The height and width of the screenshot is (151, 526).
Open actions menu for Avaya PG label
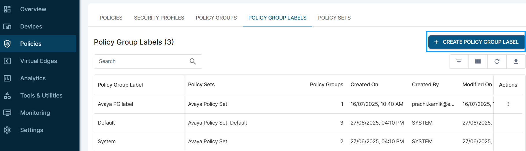click(x=508, y=104)
